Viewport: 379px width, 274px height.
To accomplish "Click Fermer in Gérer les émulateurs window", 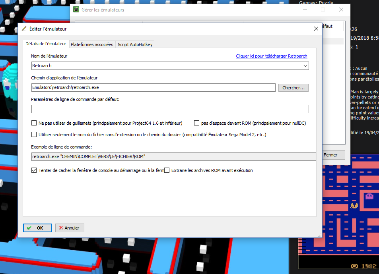I will pos(334,155).
